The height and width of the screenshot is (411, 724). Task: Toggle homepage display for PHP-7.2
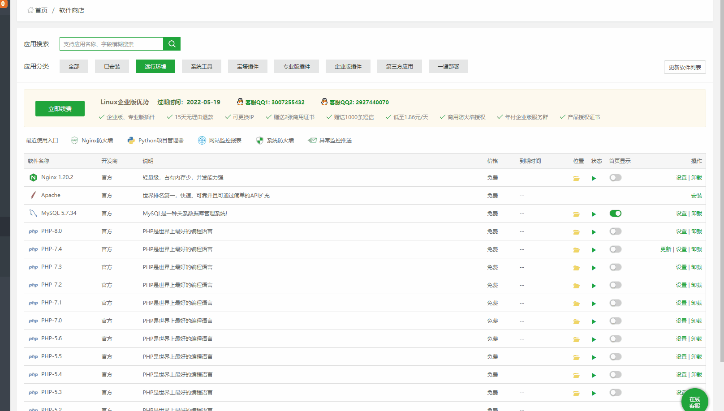click(616, 285)
